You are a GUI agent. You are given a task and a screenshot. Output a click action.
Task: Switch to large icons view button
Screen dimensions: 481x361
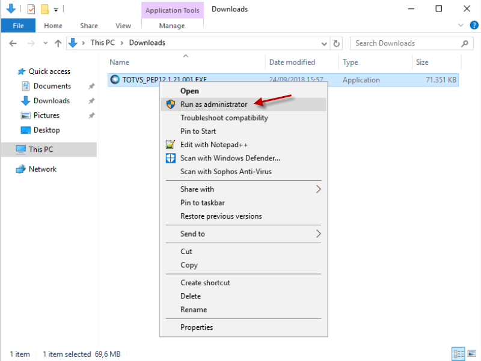click(471, 354)
